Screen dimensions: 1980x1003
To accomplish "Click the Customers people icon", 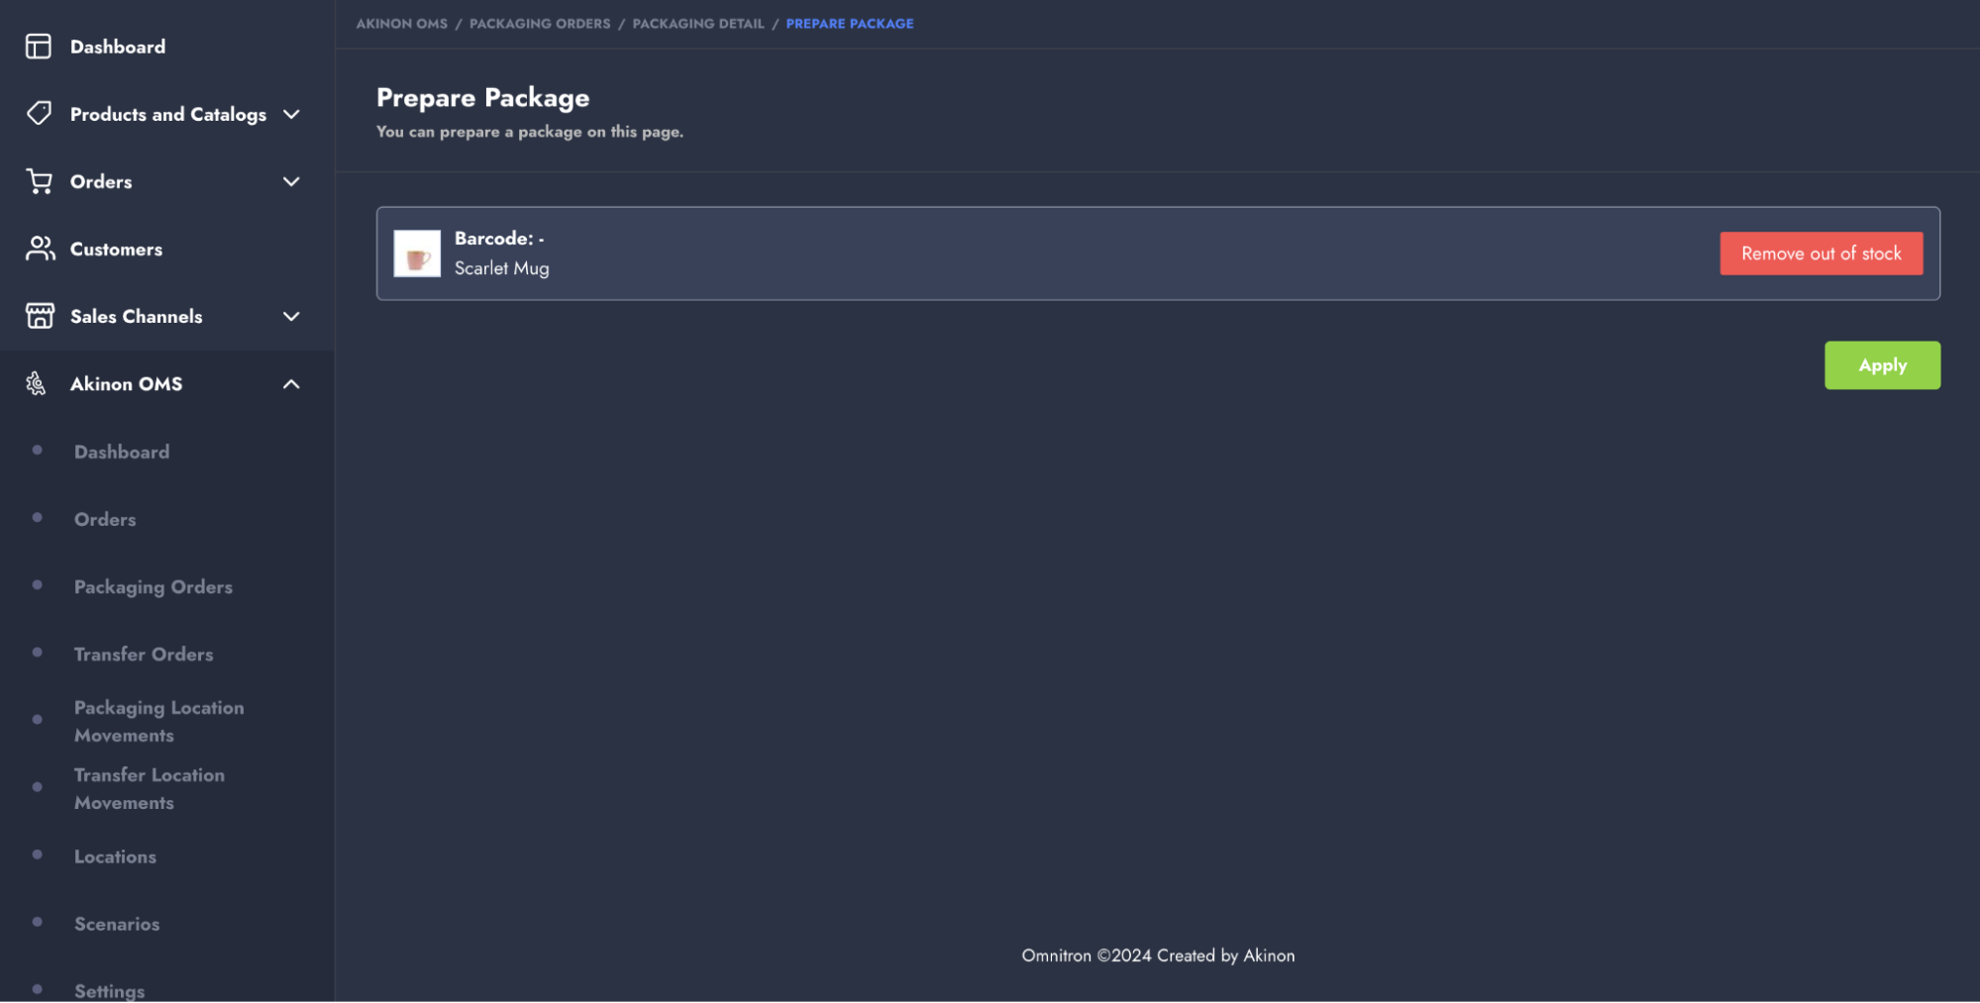I will click(40, 249).
